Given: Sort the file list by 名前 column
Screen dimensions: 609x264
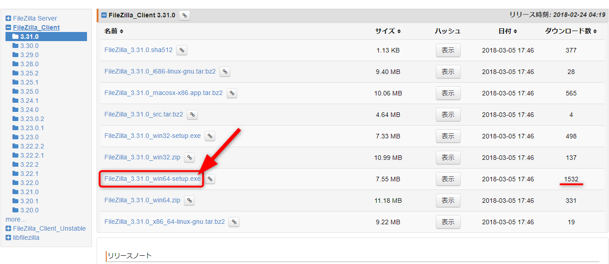Looking at the screenshot, I should click(114, 31).
